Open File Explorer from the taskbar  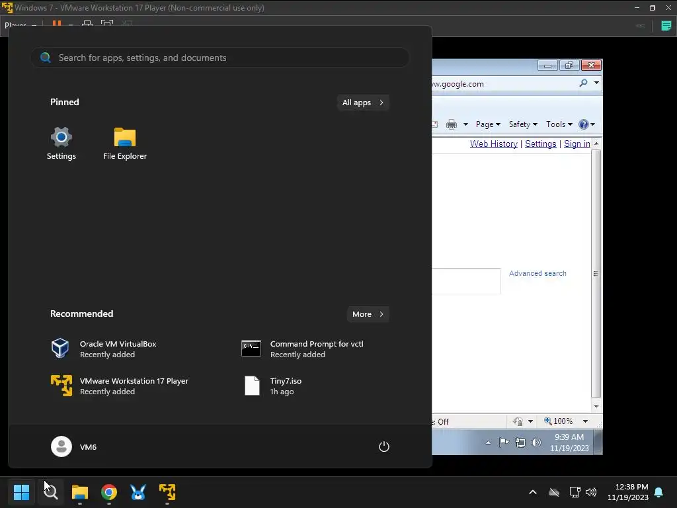coord(80,491)
